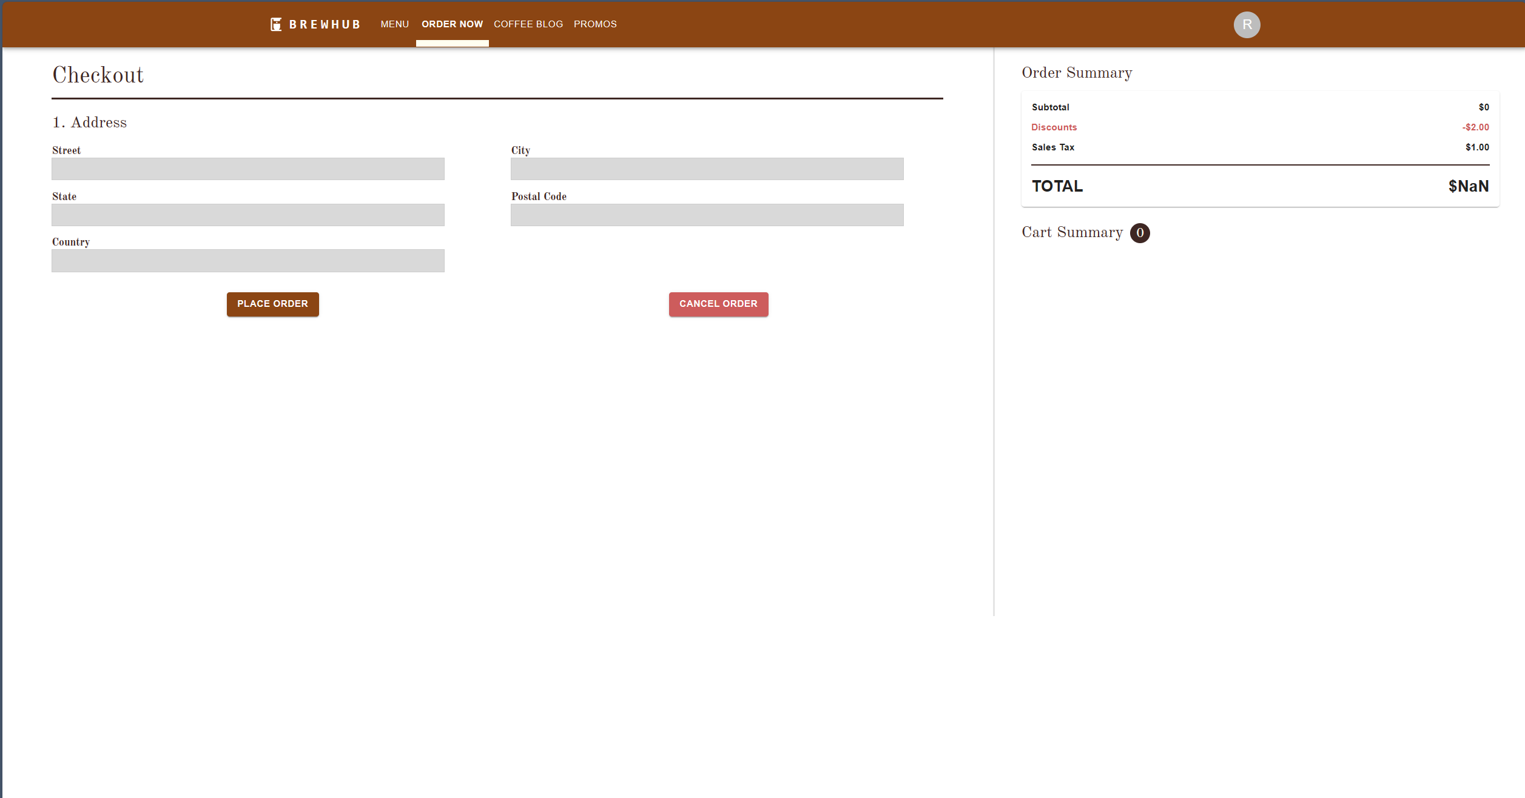The image size is (1525, 798).
Task: Focus the Street address input field
Action: click(247, 169)
